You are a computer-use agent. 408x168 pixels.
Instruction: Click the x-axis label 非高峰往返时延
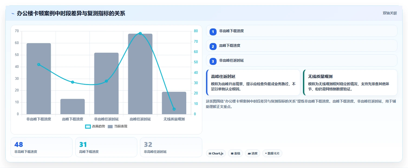pyautogui.click(x=106, y=119)
